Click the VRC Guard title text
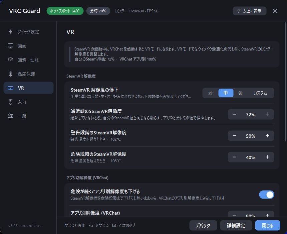The width and height of the screenshot is (287, 234). coord(24,11)
